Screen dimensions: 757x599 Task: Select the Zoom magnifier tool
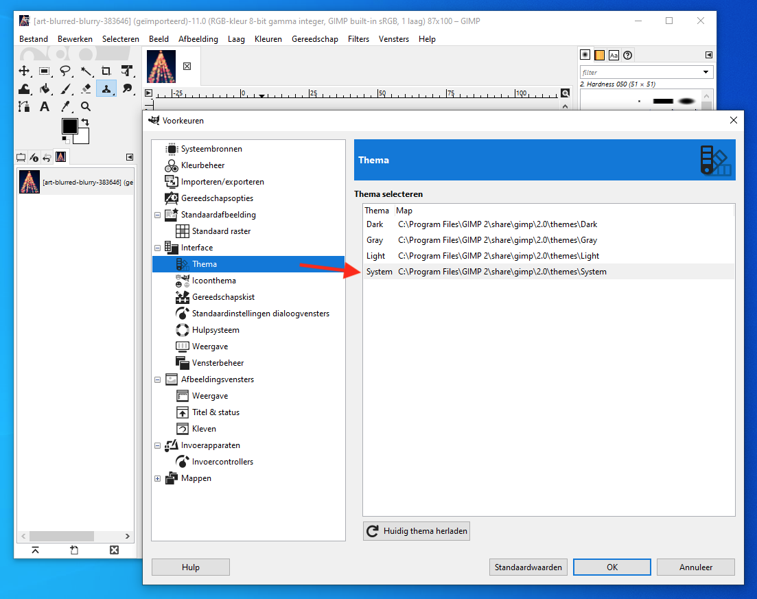(x=86, y=106)
